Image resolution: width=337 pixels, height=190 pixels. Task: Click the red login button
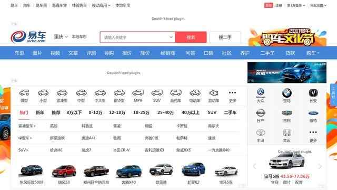pos(269,5)
